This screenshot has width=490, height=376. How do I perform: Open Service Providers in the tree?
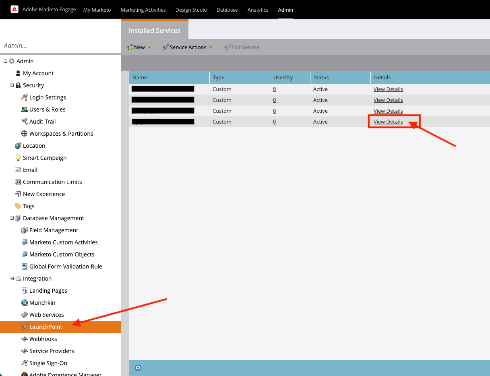(x=52, y=351)
